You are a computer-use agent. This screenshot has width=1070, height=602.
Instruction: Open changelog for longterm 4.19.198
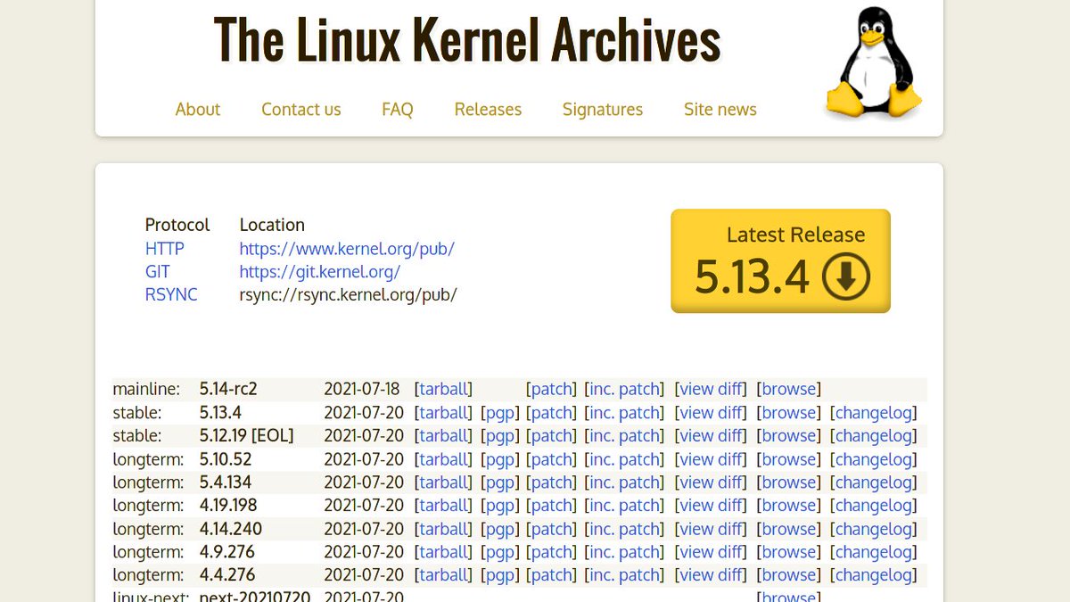pos(874,506)
